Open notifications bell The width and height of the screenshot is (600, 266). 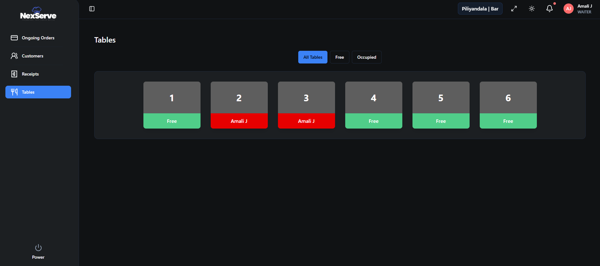click(550, 9)
